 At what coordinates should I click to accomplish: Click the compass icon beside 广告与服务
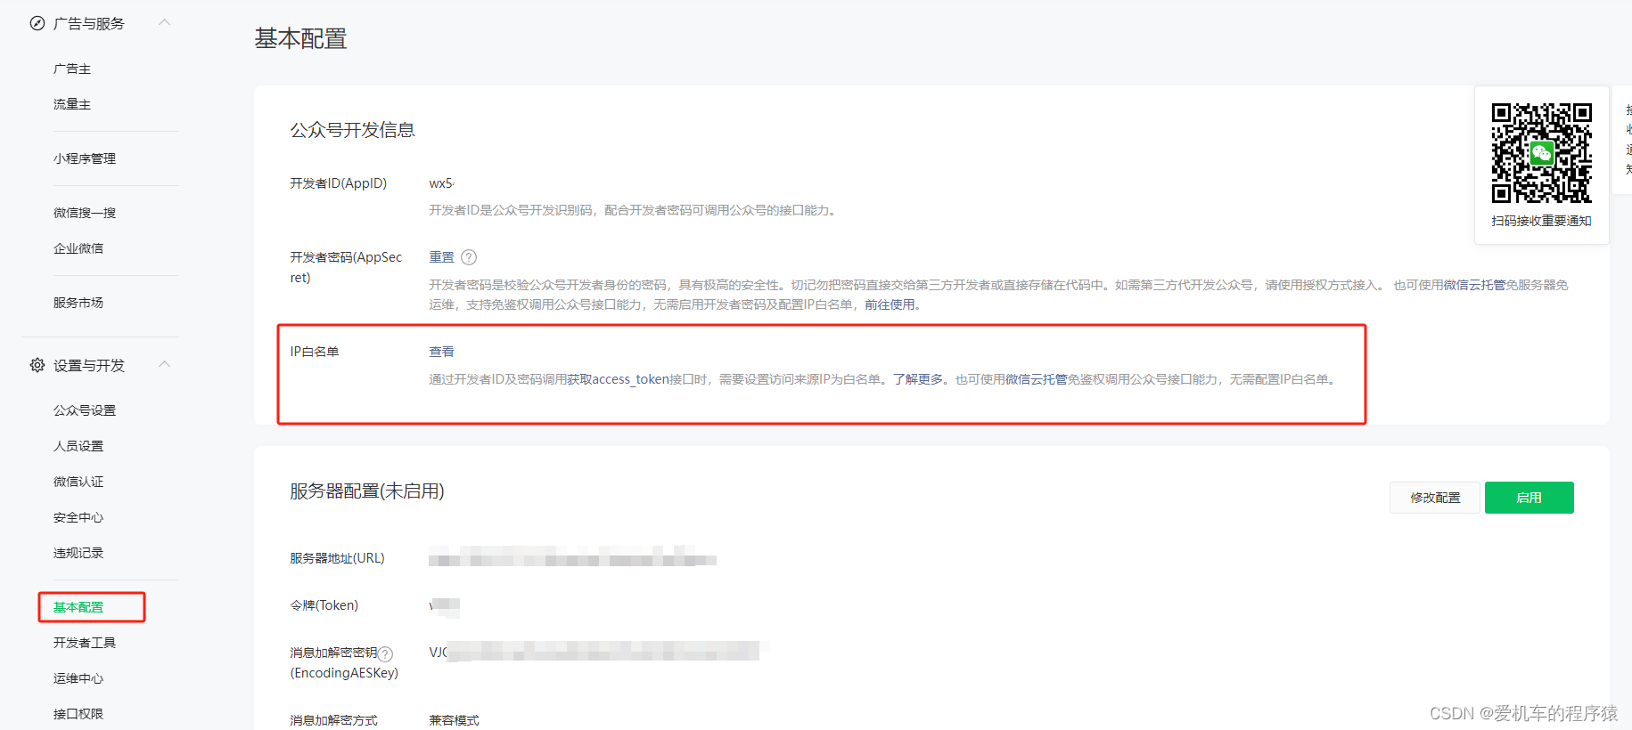(x=37, y=23)
